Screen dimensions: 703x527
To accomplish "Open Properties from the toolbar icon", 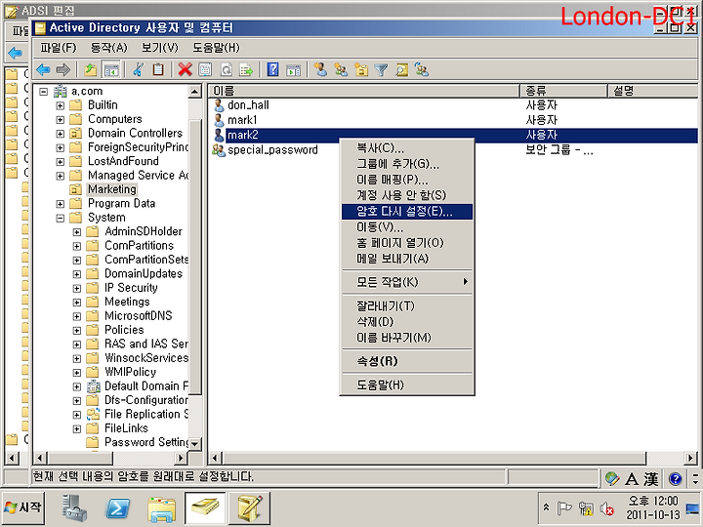I will point(205,69).
